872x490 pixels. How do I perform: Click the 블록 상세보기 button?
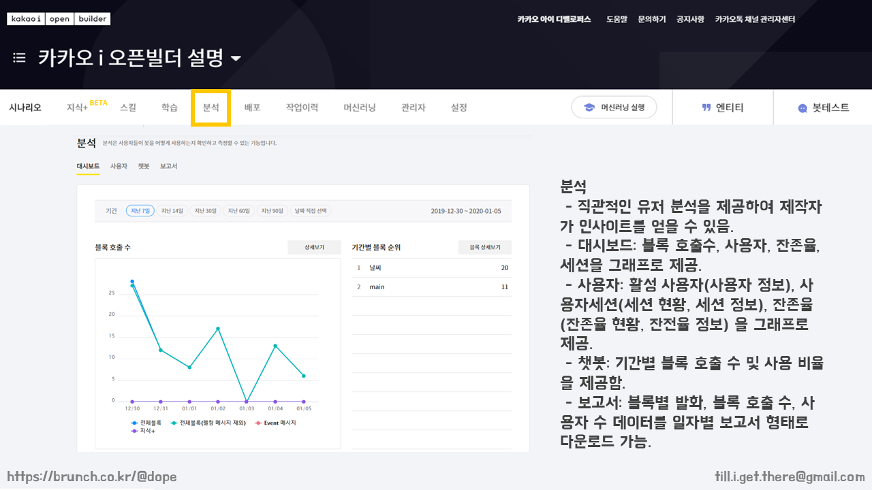pos(484,248)
